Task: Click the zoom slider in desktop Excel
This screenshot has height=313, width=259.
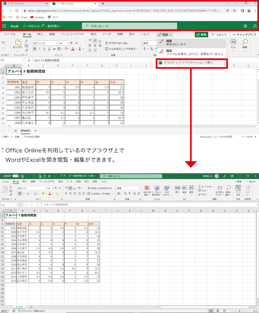Action: point(240,311)
